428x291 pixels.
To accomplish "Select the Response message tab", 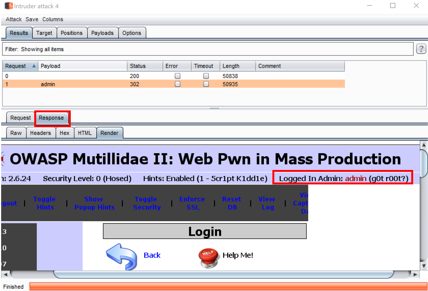I will (51, 118).
